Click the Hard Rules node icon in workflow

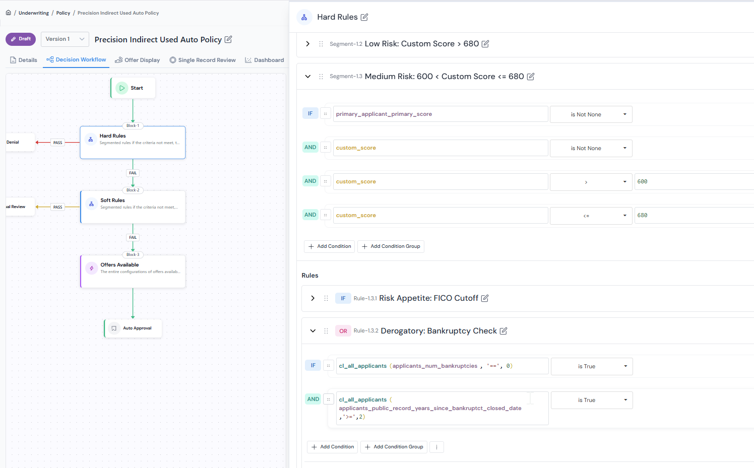click(x=91, y=140)
